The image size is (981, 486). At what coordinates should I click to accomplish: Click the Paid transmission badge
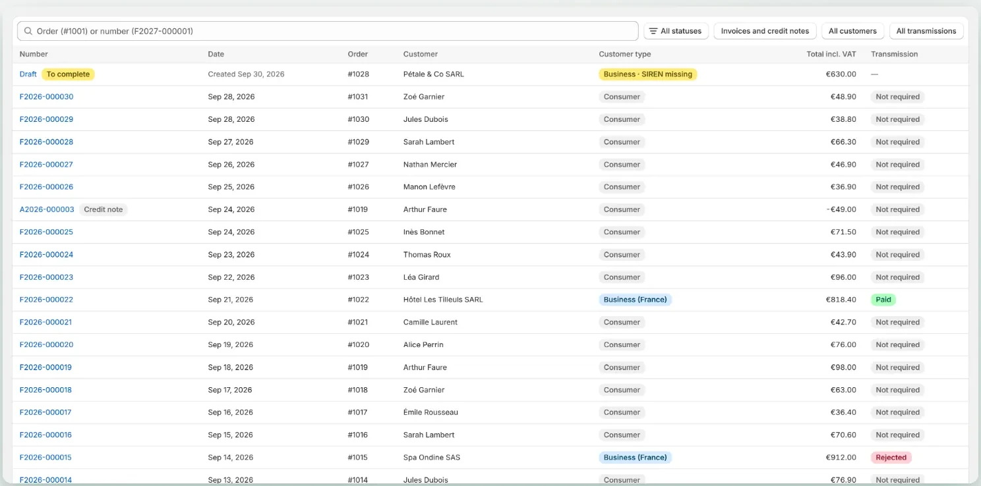tap(883, 300)
